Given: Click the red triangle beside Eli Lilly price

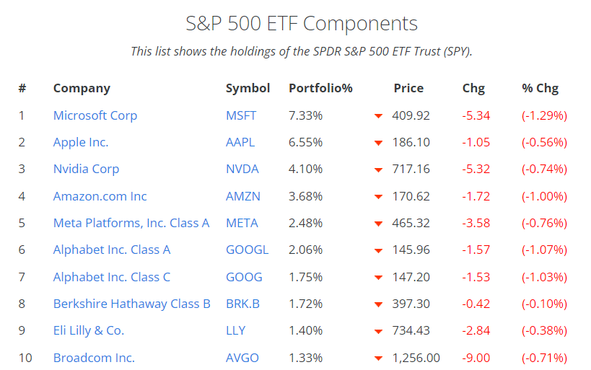Looking at the screenshot, I should [378, 331].
